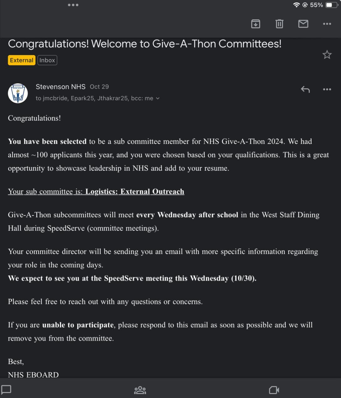Open the Meet video camera tab

click(274, 390)
